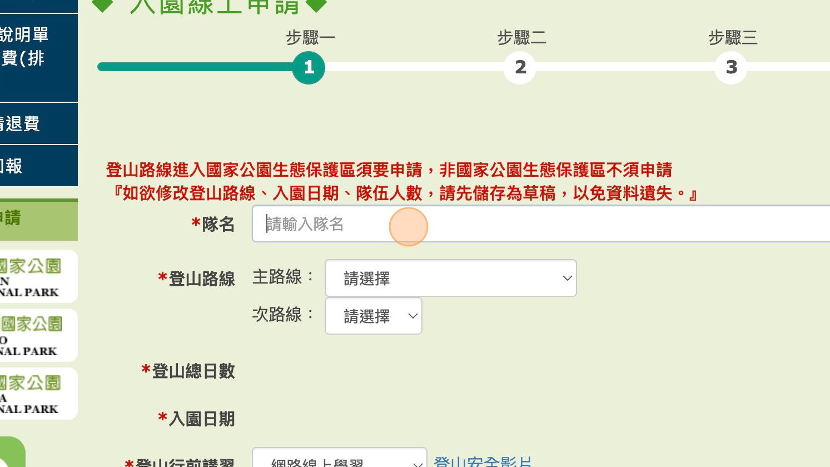The width and height of the screenshot is (830, 467).
Task: Select step 2 circle in progress bar
Action: pos(520,67)
